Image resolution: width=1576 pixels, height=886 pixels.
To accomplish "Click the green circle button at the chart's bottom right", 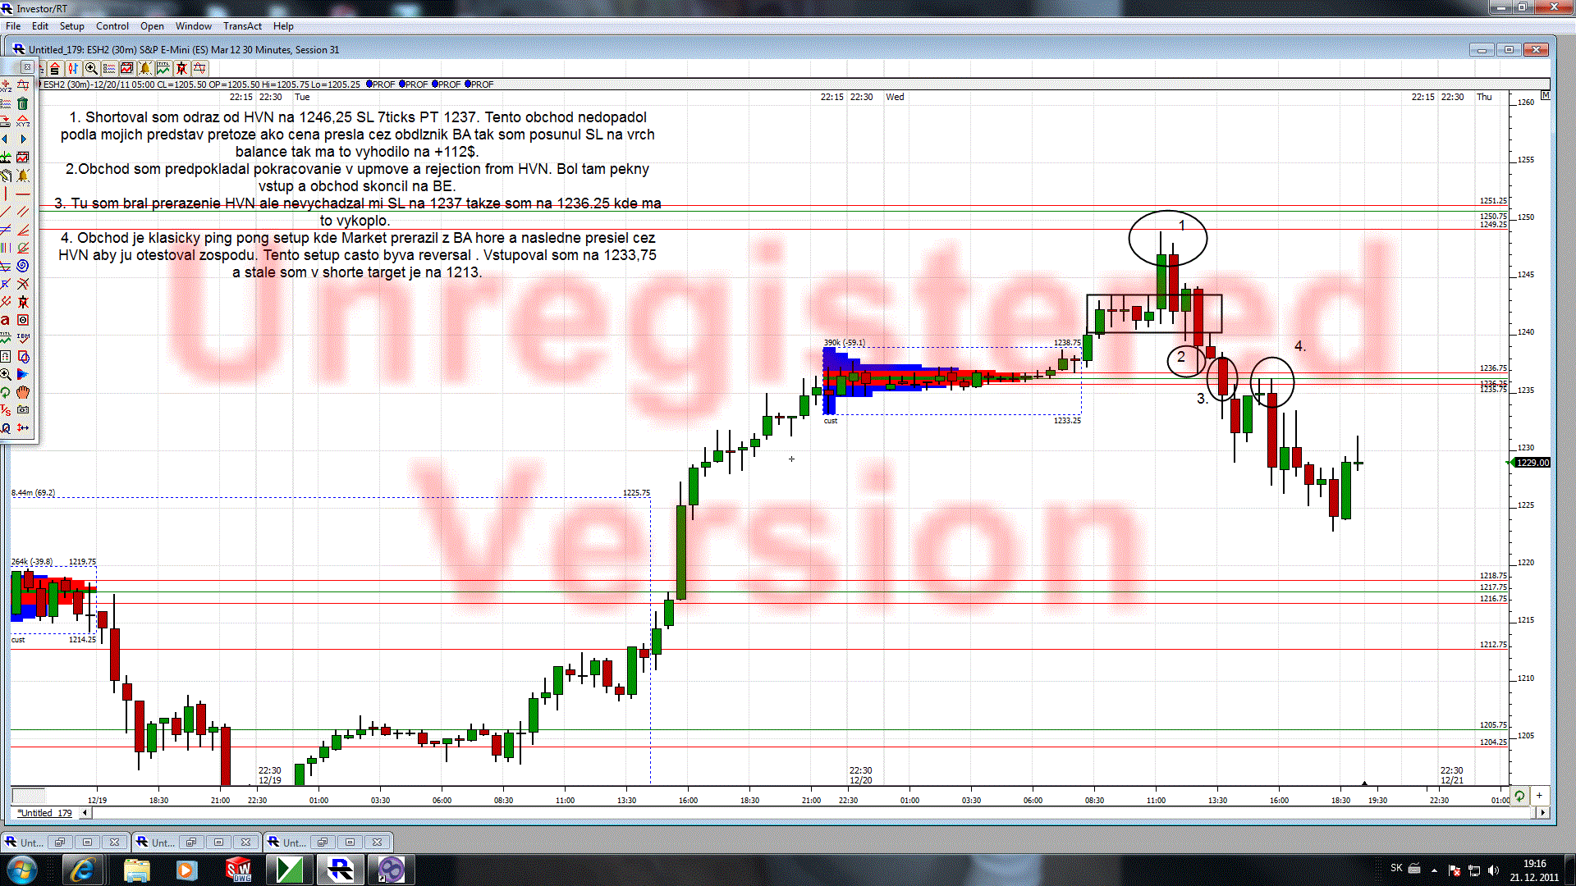I will (x=1520, y=795).
